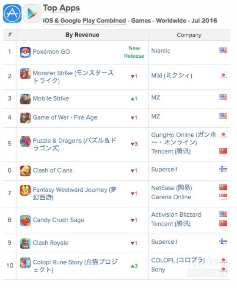This screenshot has width=237, height=290.
Task: Open the iOS & Google Play Combined selector
Action: tap(84, 20)
